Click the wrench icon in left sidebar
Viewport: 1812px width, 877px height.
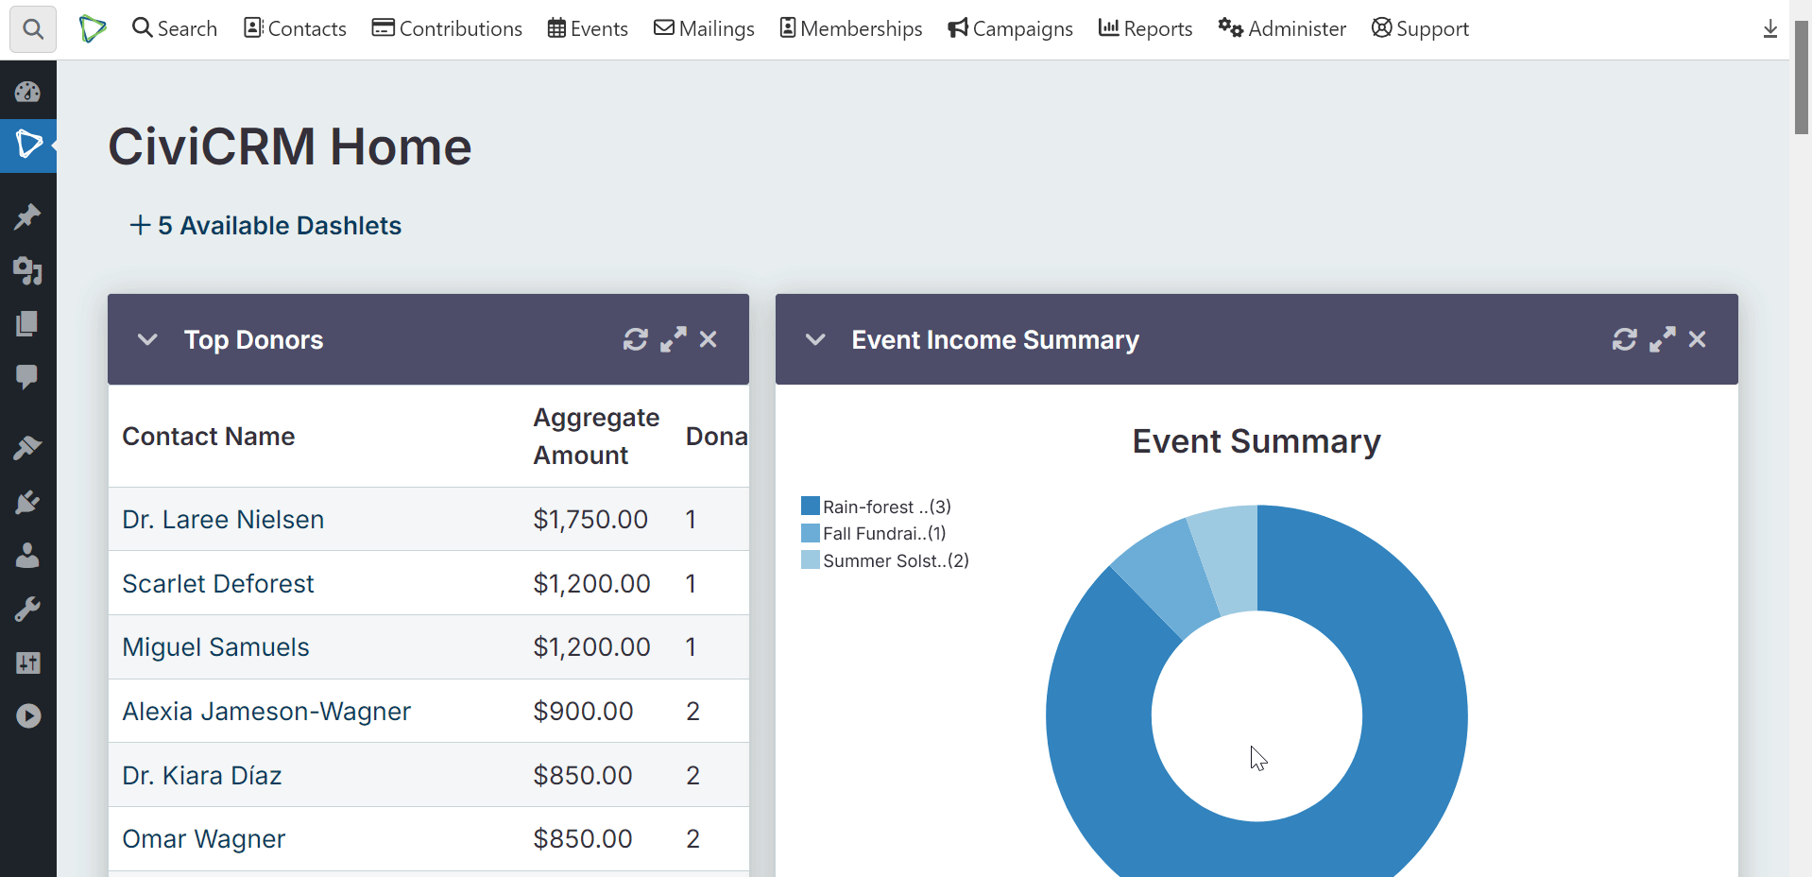(x=27, y=610)
